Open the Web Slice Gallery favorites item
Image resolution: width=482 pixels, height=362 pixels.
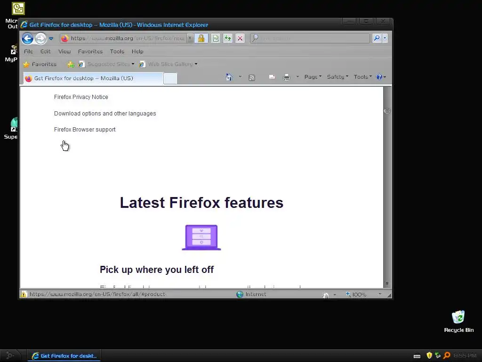[169, 64]
